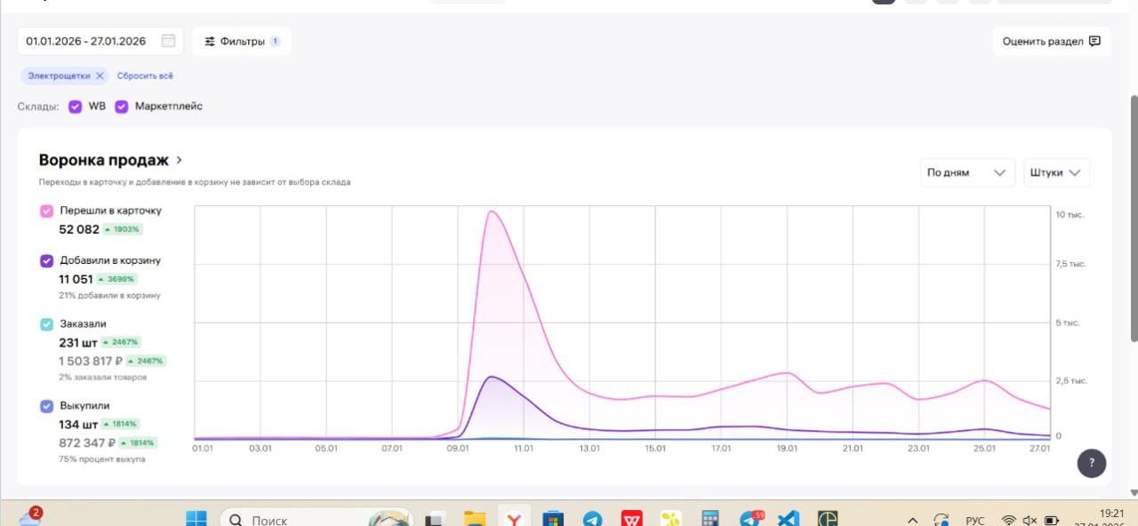Screen dimensions: 1138x526
Task: Open the По дням period dropdown
Action: (967, 172)
